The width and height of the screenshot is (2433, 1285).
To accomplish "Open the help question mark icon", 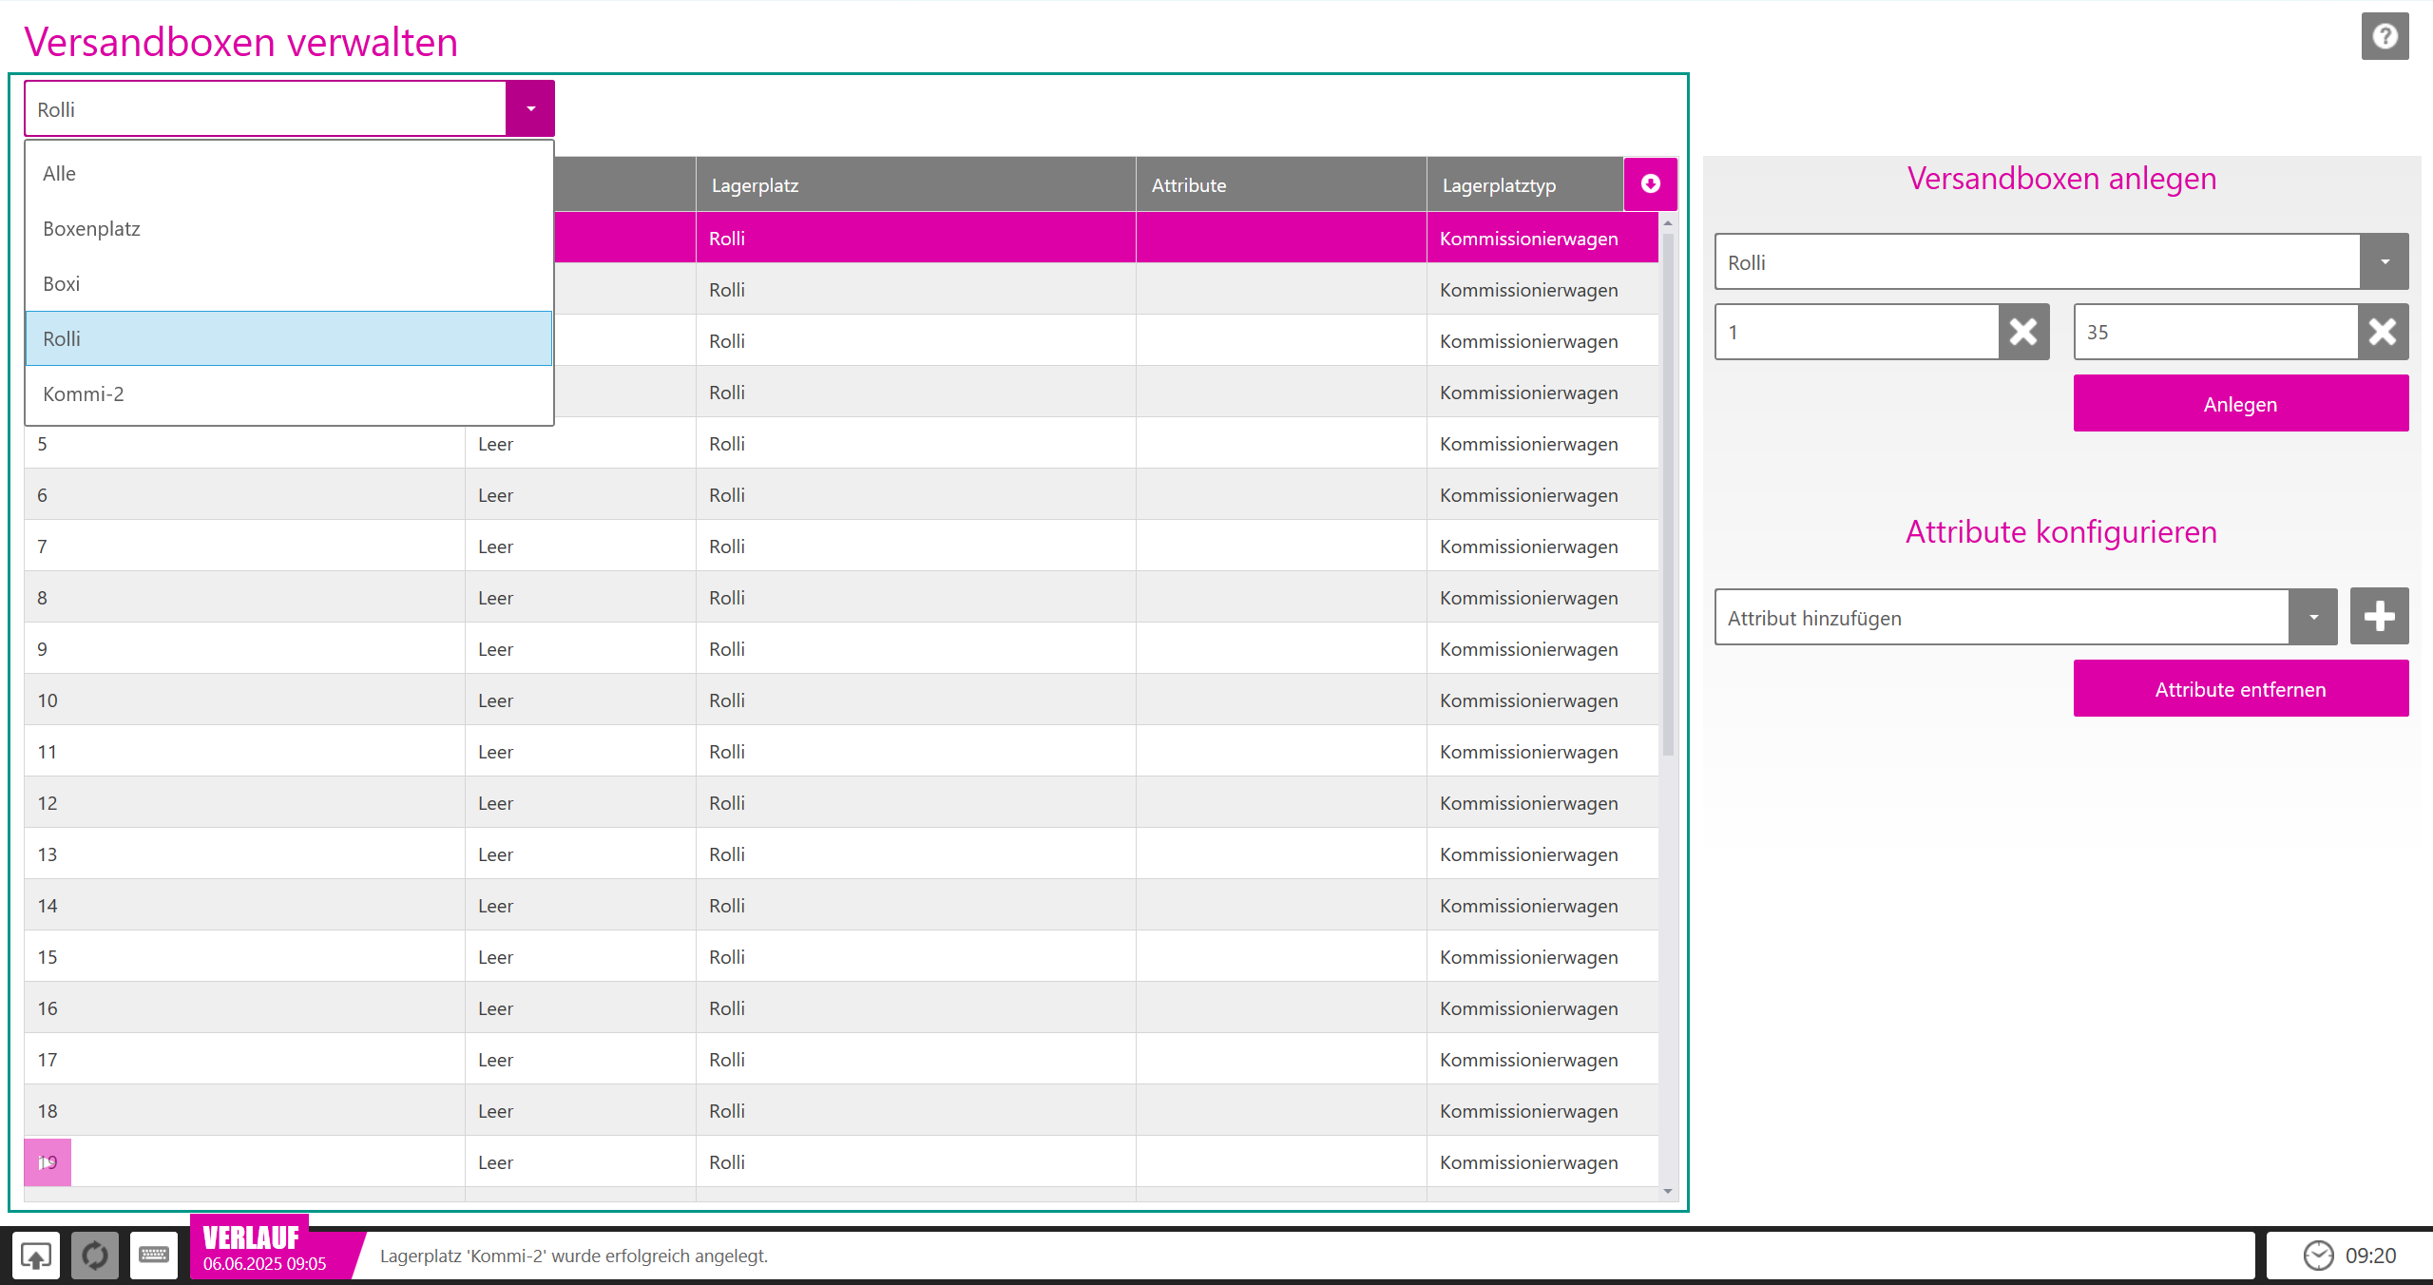I will click(2384, 37).
